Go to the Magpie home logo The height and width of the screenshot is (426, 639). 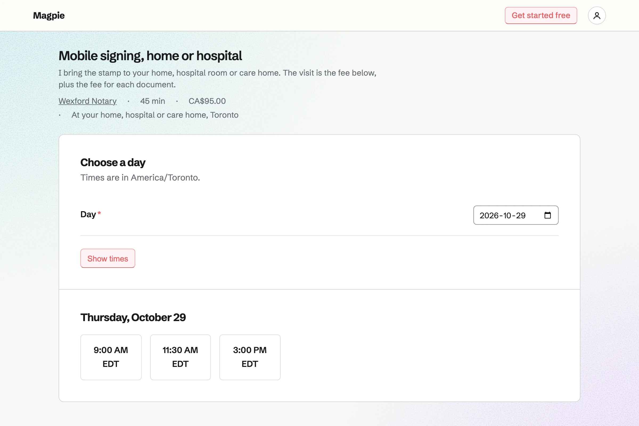[49, 15]
